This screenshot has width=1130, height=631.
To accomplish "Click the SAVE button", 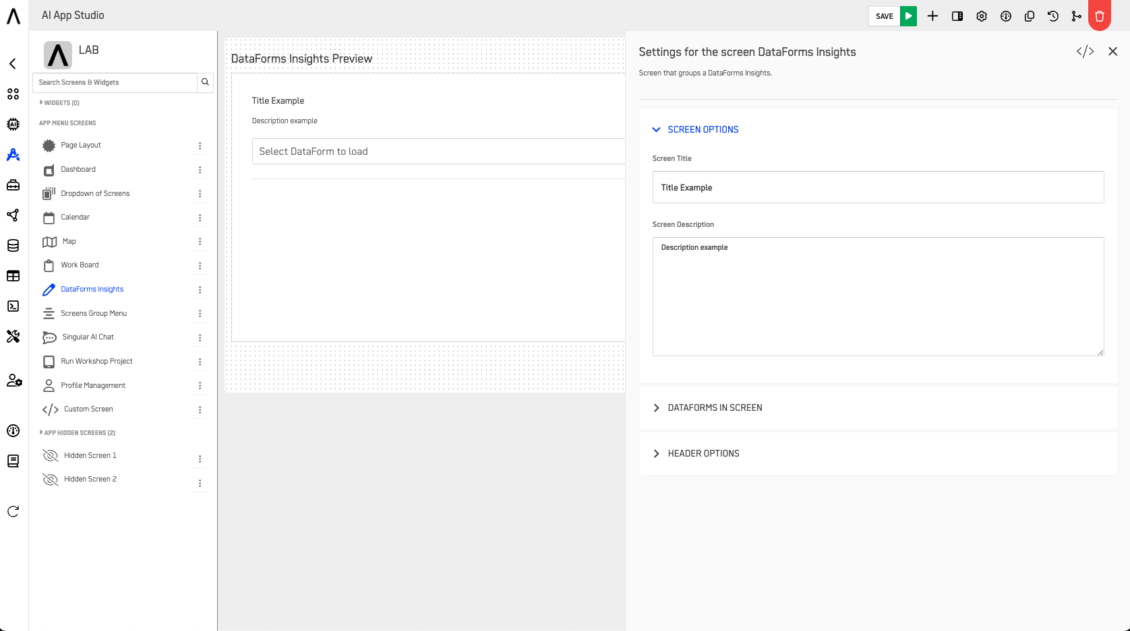I will (884, 16).
